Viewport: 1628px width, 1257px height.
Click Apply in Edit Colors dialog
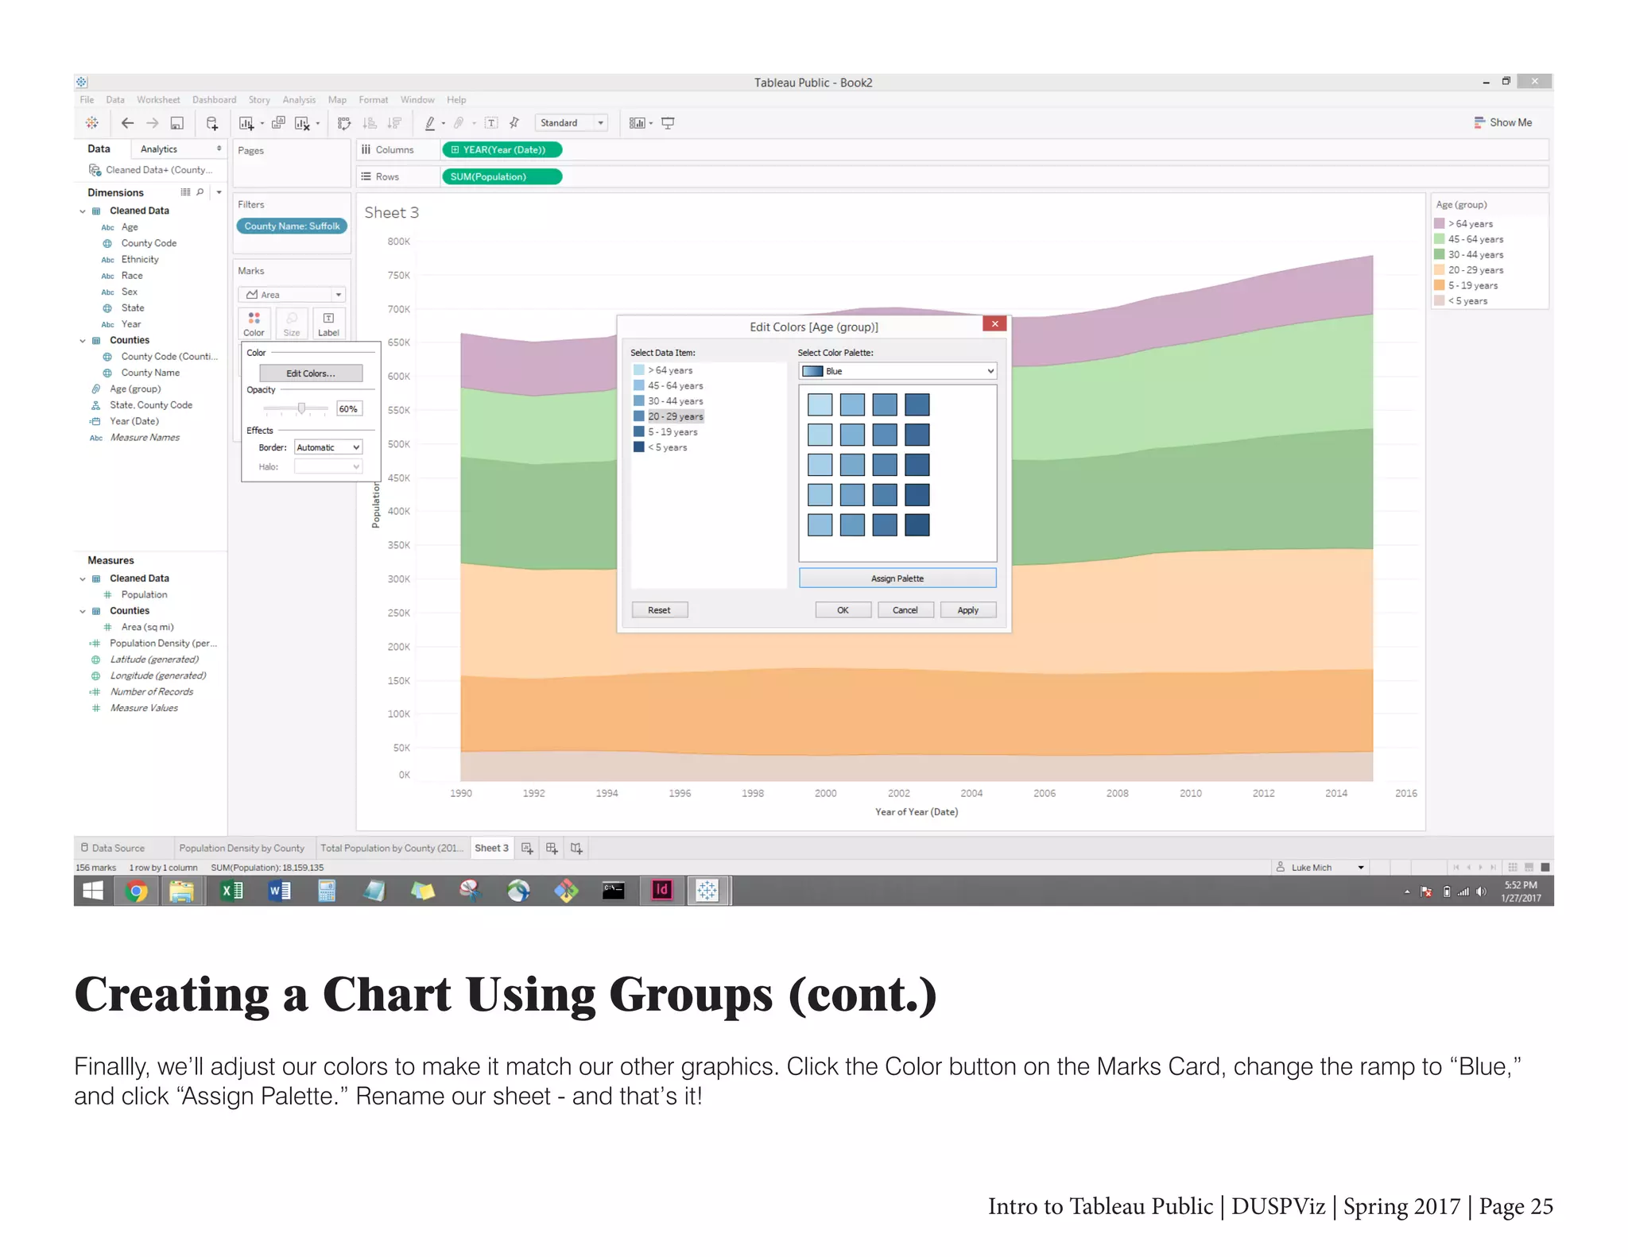pos(968,610)
